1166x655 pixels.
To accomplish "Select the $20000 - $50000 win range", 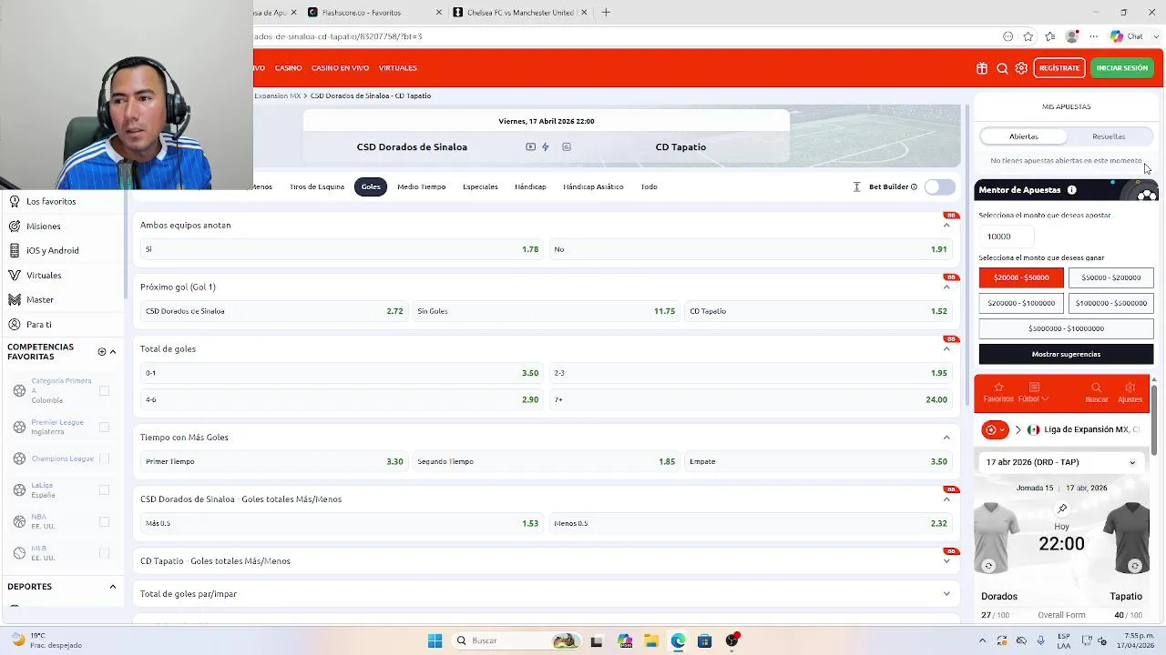I will 1021,277.
